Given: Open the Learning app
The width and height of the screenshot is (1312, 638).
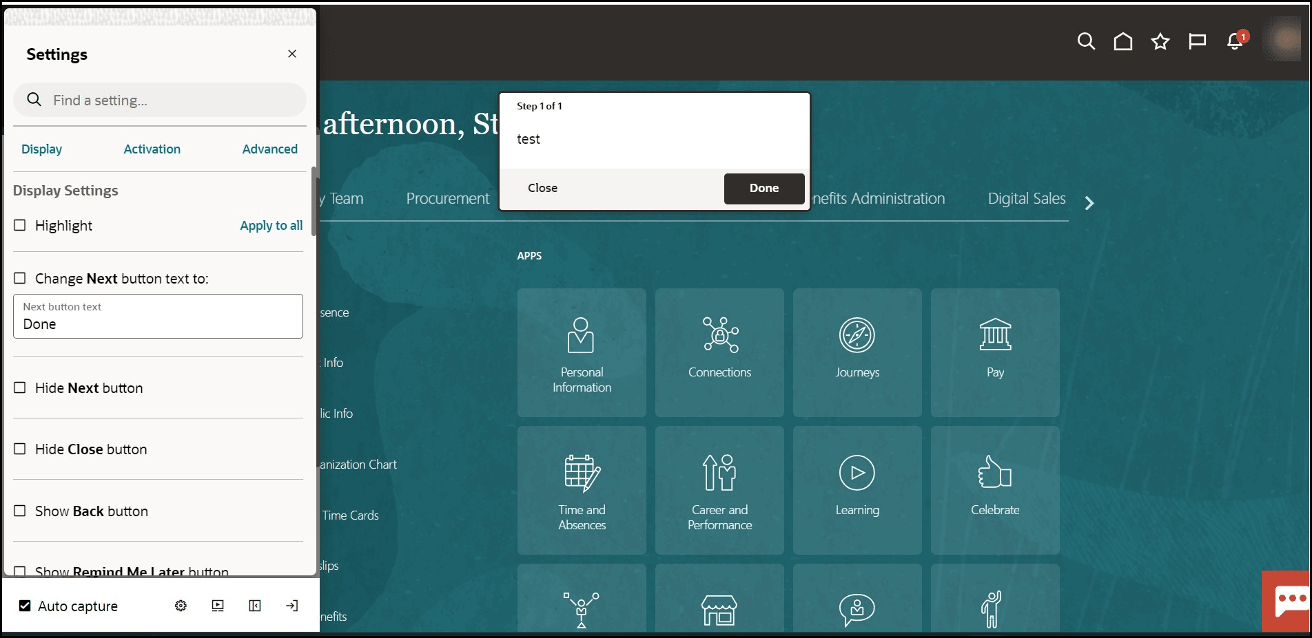Looking at the screenshot, I should (857, 490).
